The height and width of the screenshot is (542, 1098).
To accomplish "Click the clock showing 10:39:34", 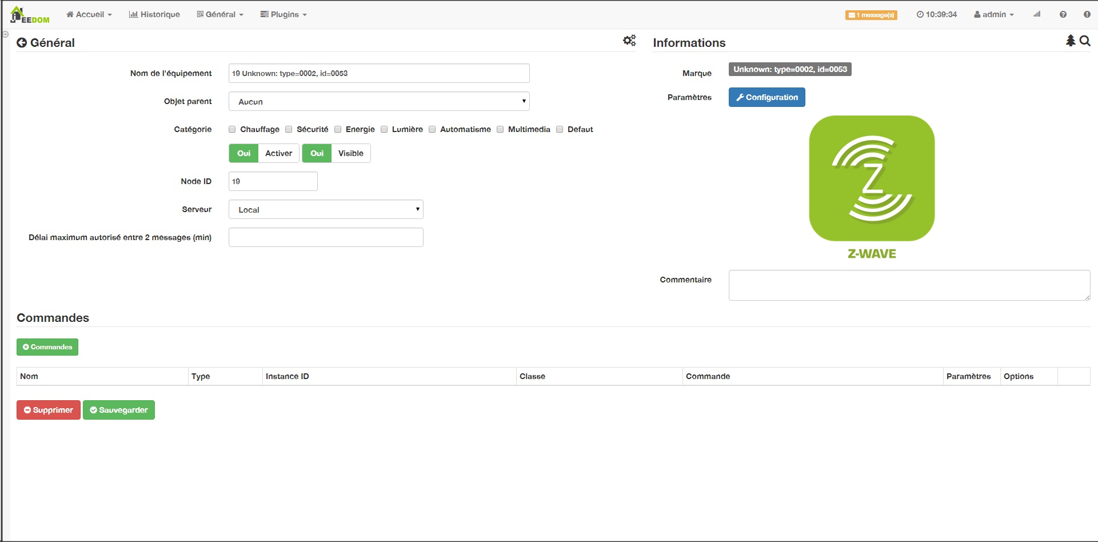I will pyautogui.click(x=937, y=14).
